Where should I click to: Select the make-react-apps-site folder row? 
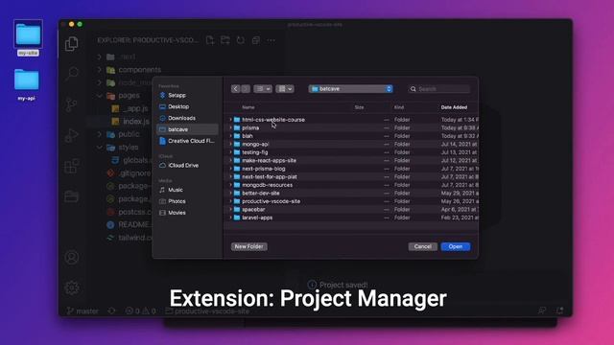[352, 161]
